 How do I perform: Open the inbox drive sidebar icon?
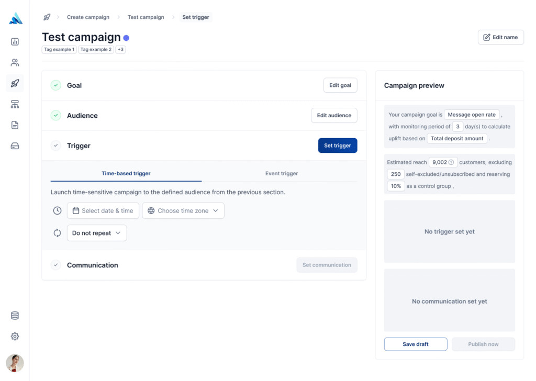(15, 146)
